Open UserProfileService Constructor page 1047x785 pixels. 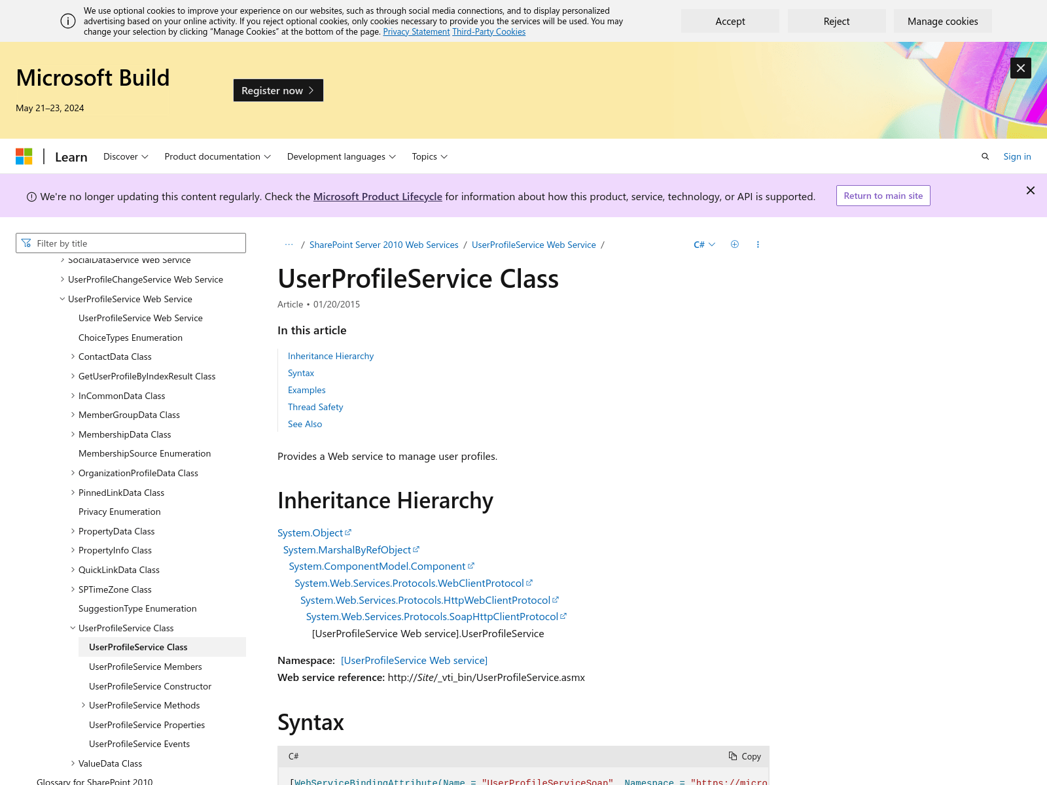pos(150,686)
